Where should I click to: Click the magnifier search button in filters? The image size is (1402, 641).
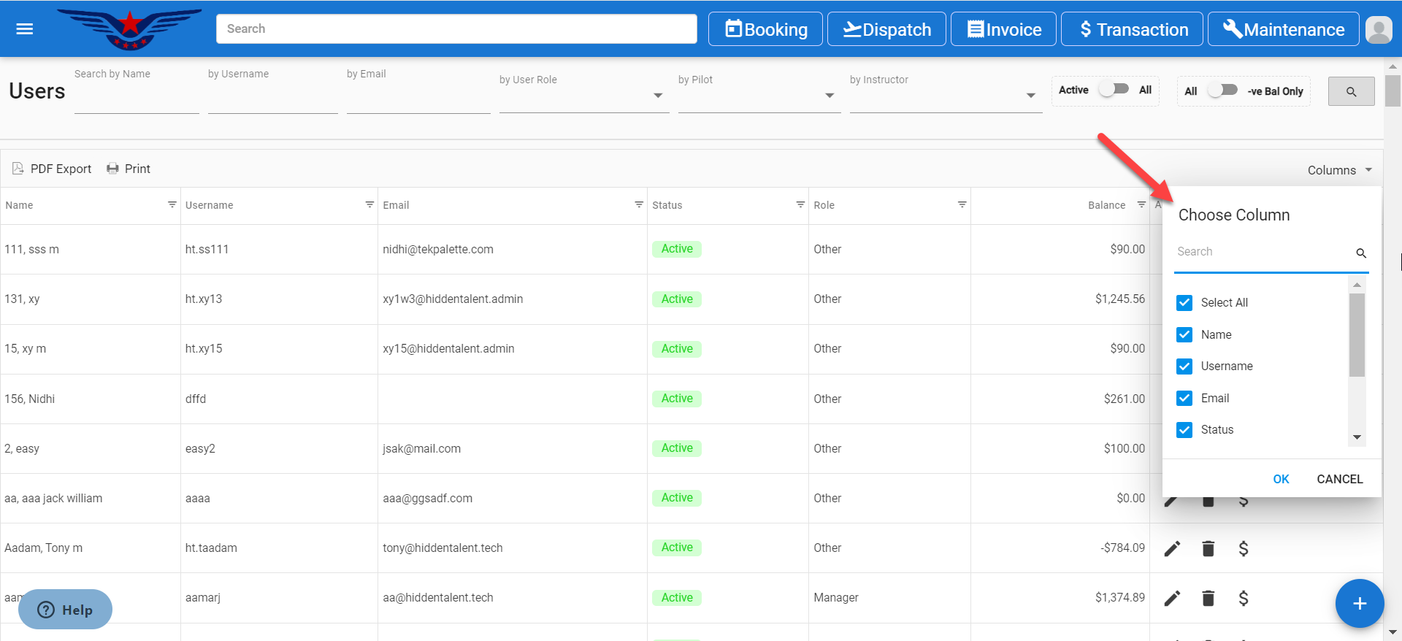[x=1351, y=91]
